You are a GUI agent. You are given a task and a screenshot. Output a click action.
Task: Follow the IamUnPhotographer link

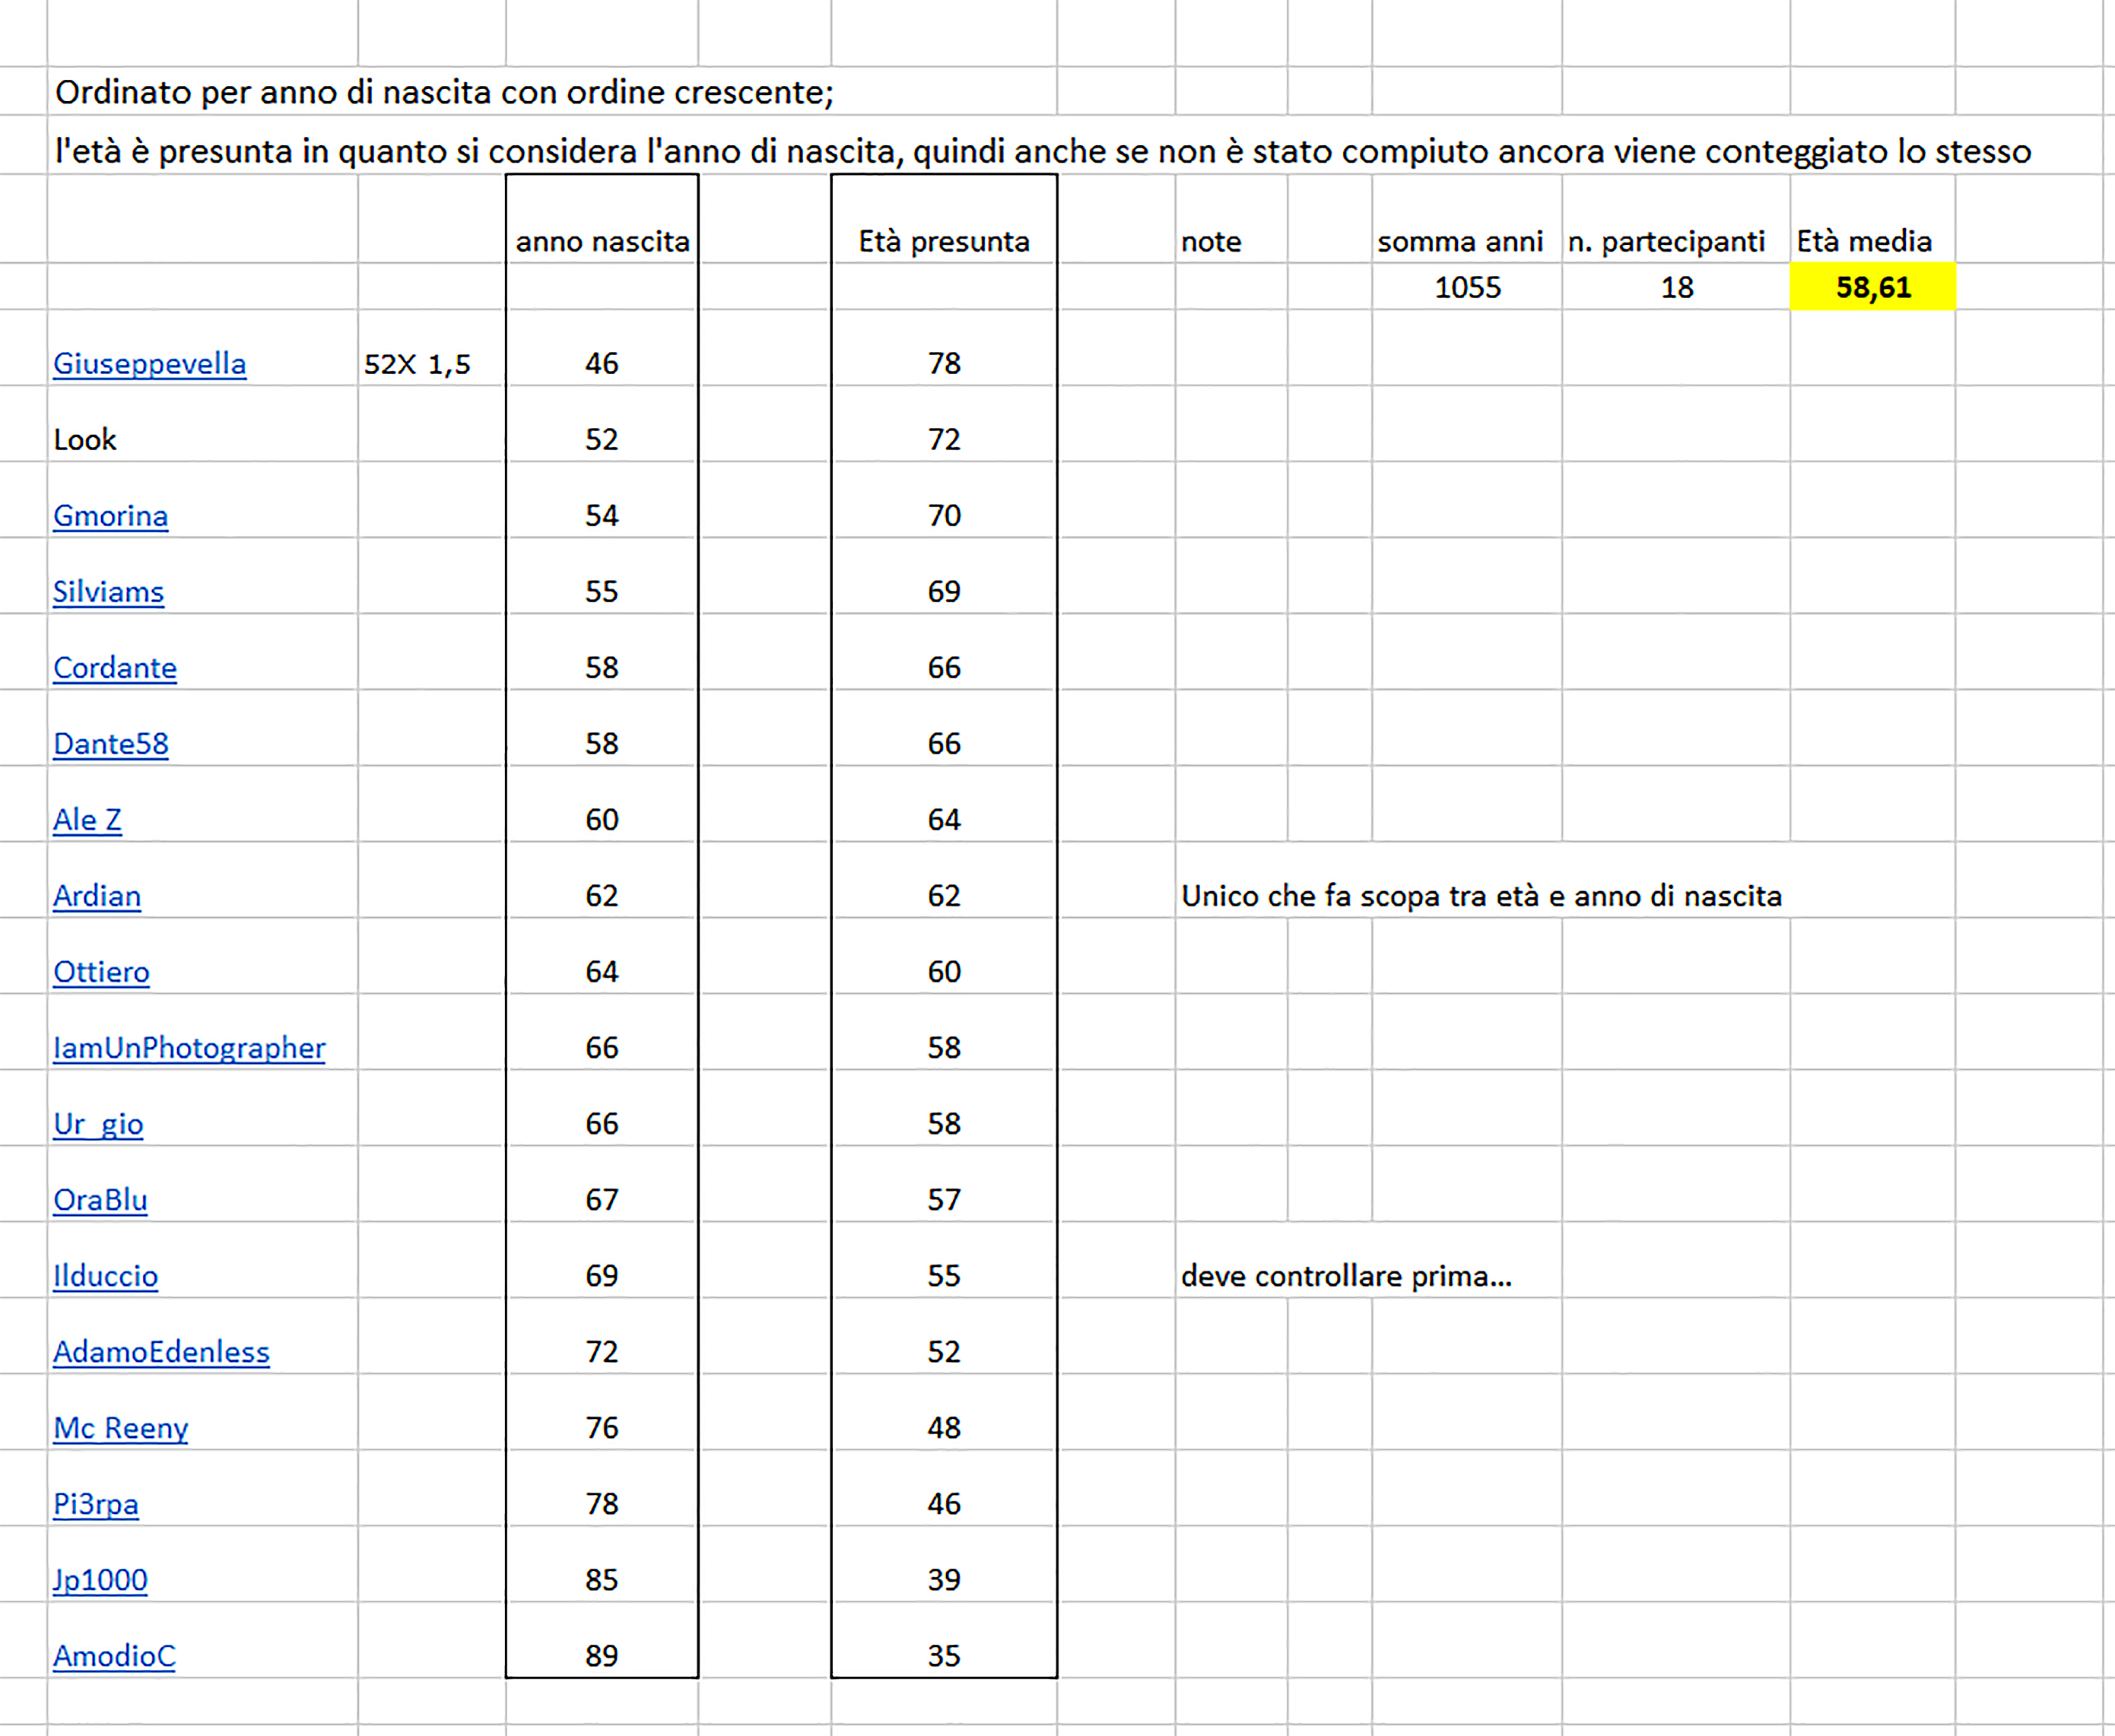pyautogui.click(x=189, y=1048)
